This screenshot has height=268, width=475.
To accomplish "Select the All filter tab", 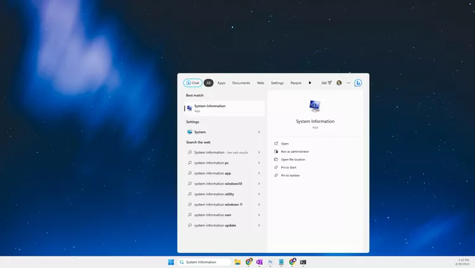I will 208,83.
